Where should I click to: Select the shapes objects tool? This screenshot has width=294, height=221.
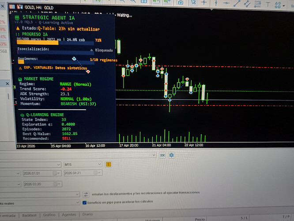pyautogui.click(x=278, y=5)
